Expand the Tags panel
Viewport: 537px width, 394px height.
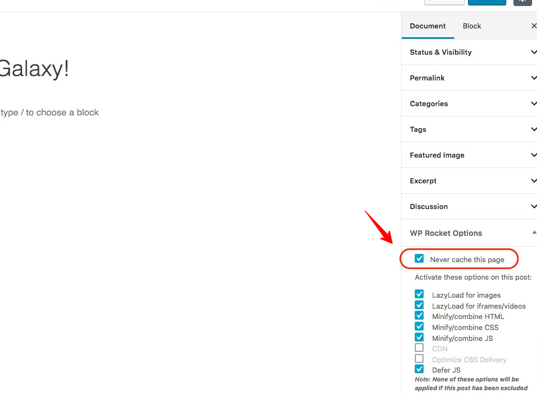click(x=469, y=129)
